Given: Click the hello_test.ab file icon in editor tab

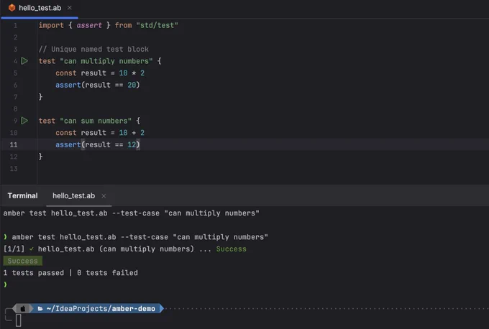Looking at the screenshot, I should 12,8.
